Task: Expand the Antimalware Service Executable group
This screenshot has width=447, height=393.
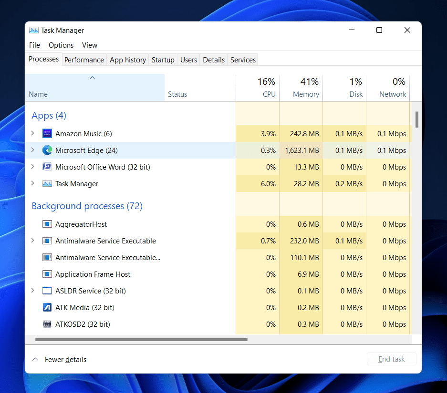Action: pyautogui.click(x=32, y=241)
